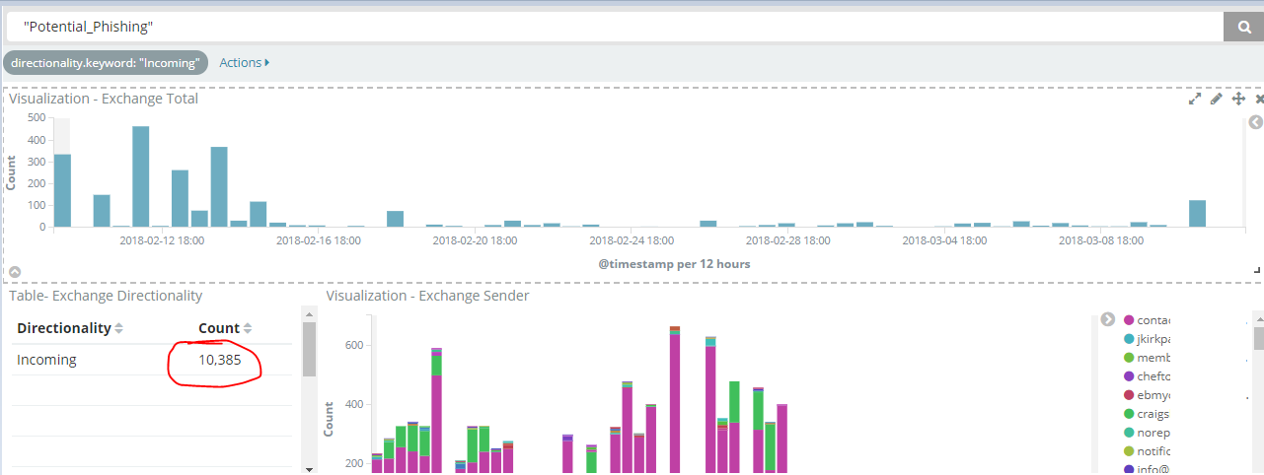The width and height of the screenshot is (1264, 475).
Task: Toggle legend arrow on Exchange Total chart
Action: coord(1255,123)
